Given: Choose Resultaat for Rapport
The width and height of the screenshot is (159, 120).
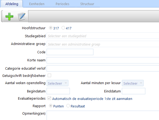Looking at the screenshot, I should (68, 106).
